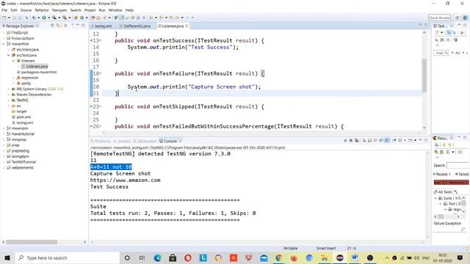Collapse the Suite node in results tree
Viewport: 470px width, 264px height.
(x=435, y=198)
